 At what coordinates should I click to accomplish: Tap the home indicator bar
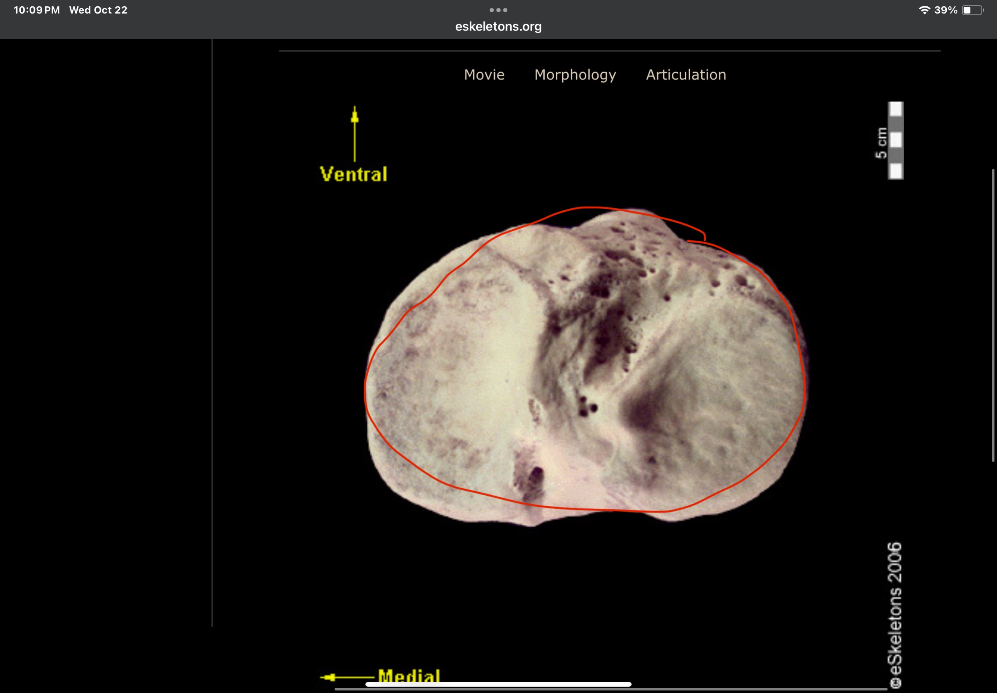tap(498, 684)
